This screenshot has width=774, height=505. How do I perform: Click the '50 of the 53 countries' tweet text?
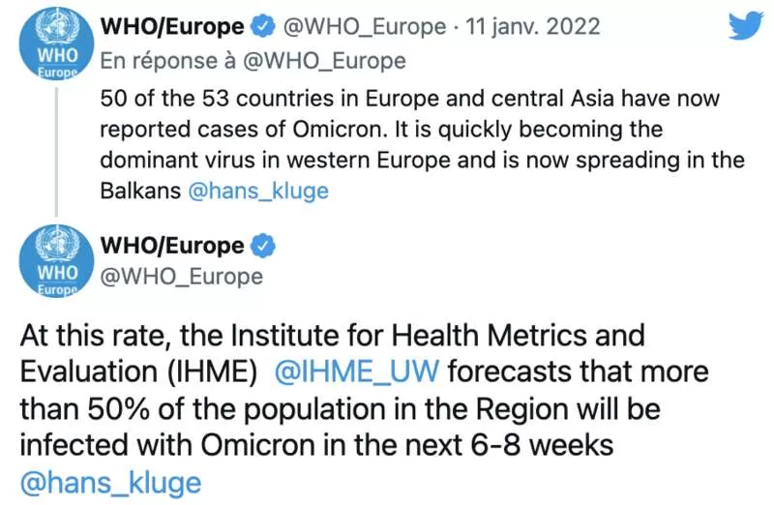tap(422, 145)
